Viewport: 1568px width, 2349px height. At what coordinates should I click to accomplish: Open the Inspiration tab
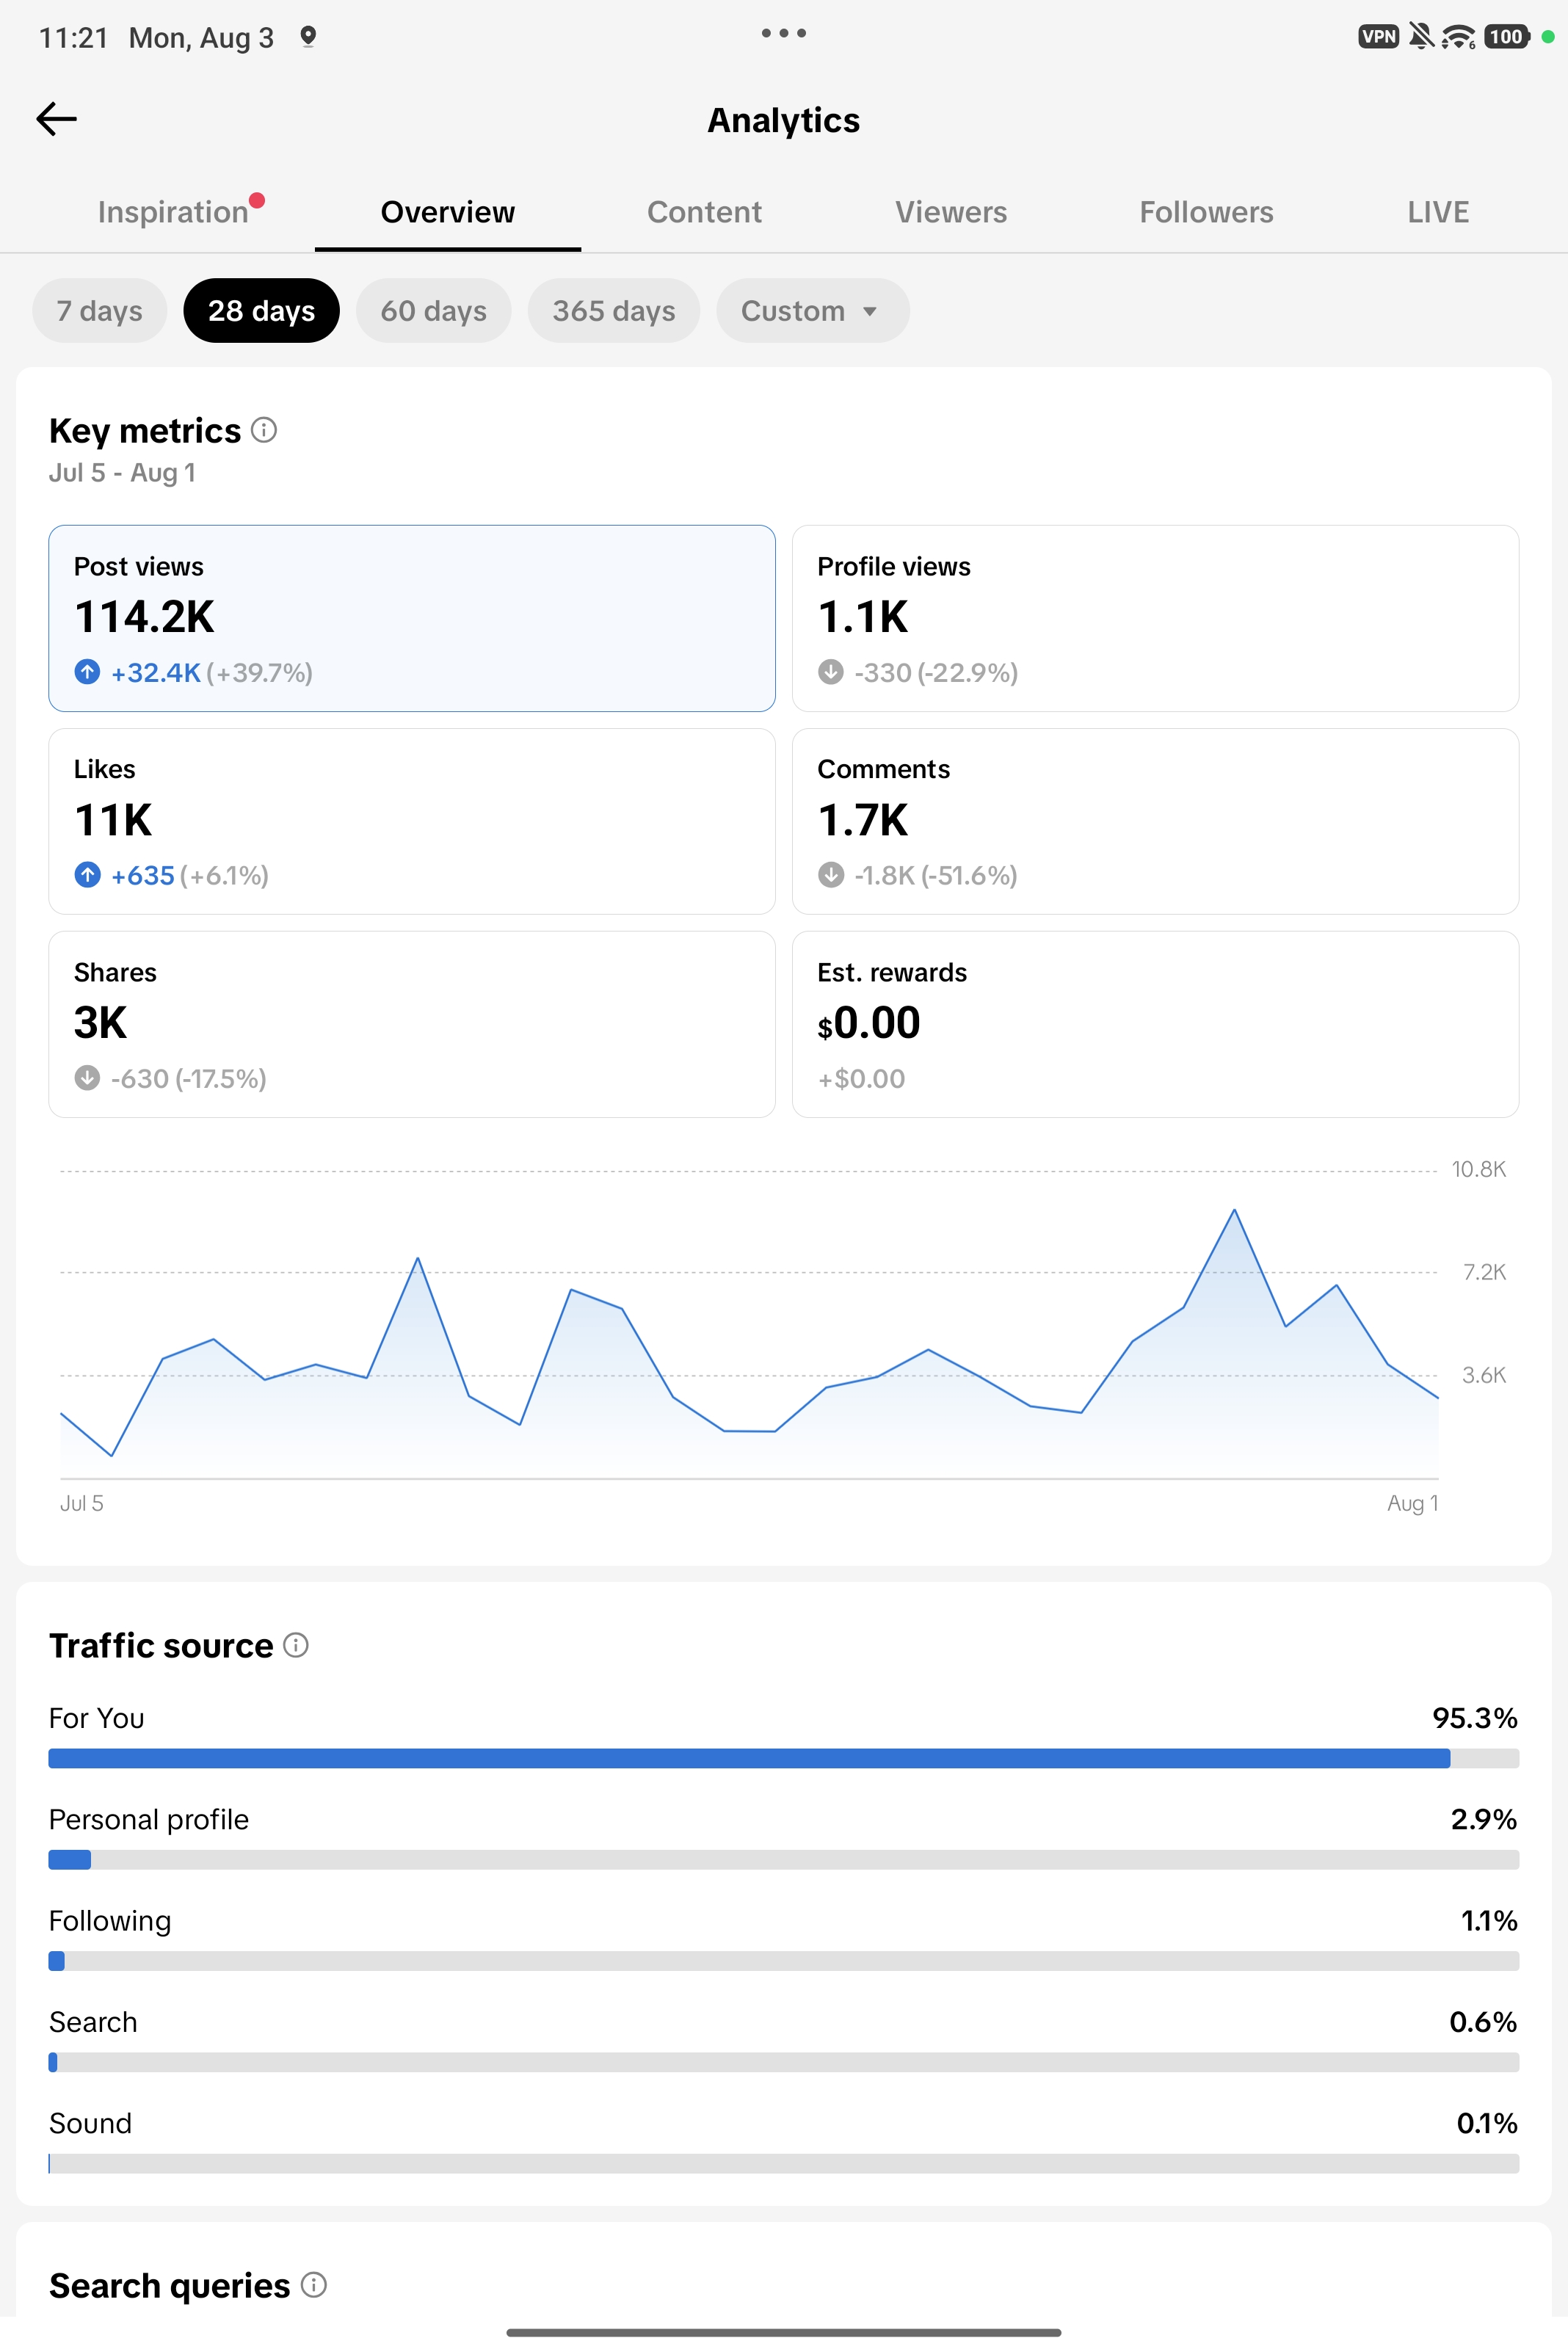click(173, 212)
